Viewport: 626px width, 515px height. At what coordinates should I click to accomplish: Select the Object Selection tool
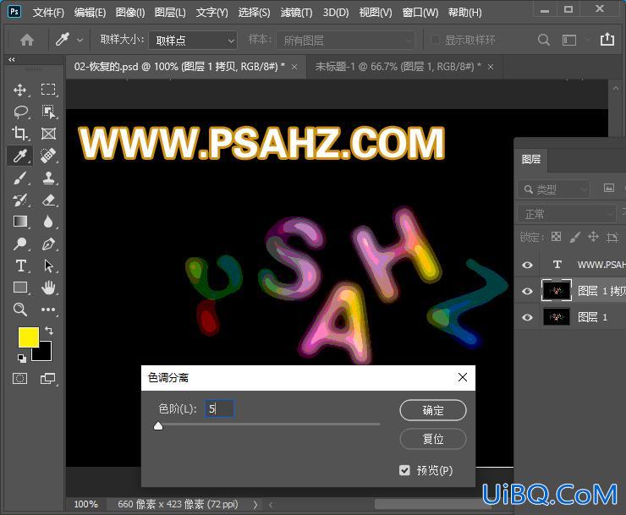point(48,112)
